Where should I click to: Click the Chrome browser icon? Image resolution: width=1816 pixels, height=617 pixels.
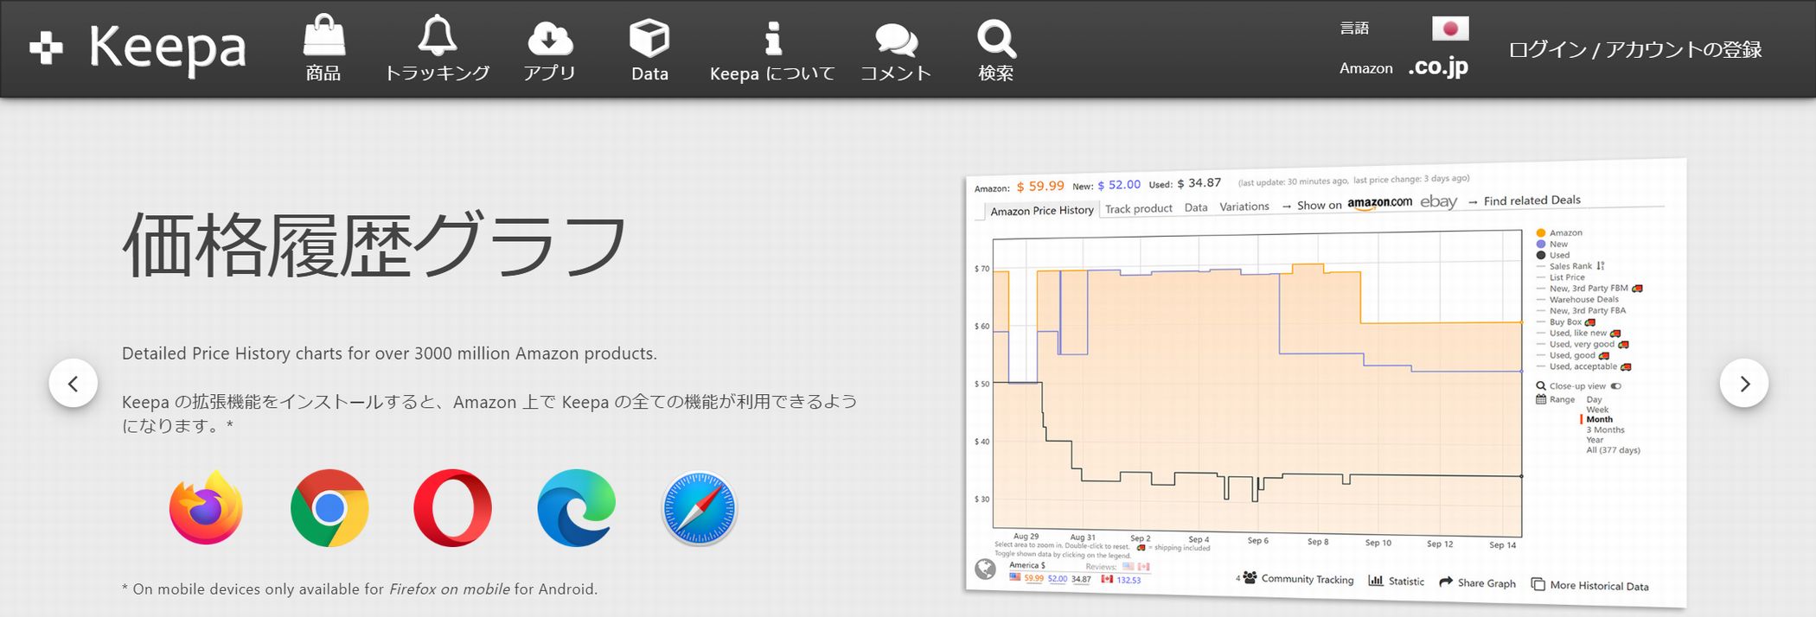click(329, 508)
